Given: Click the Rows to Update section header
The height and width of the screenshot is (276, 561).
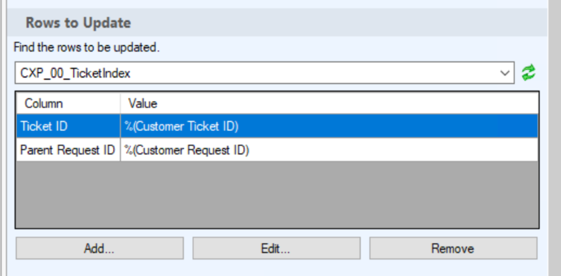Looking at the screenshot, I should [x=277, y=22].
